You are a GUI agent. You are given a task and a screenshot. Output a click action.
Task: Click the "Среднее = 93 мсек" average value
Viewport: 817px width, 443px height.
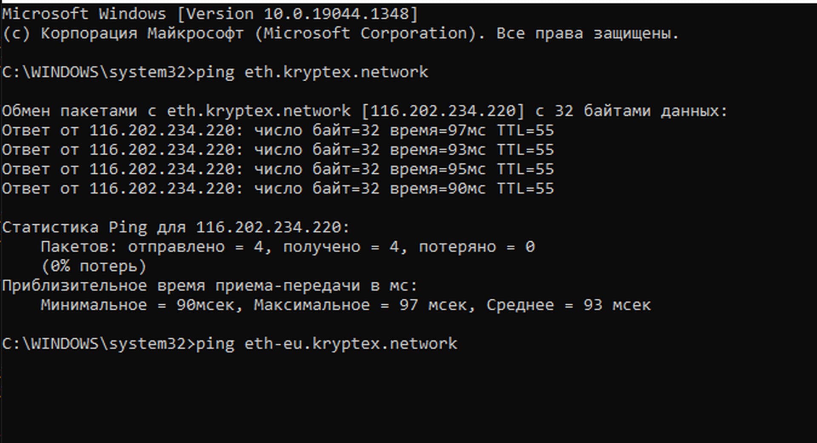568,306
